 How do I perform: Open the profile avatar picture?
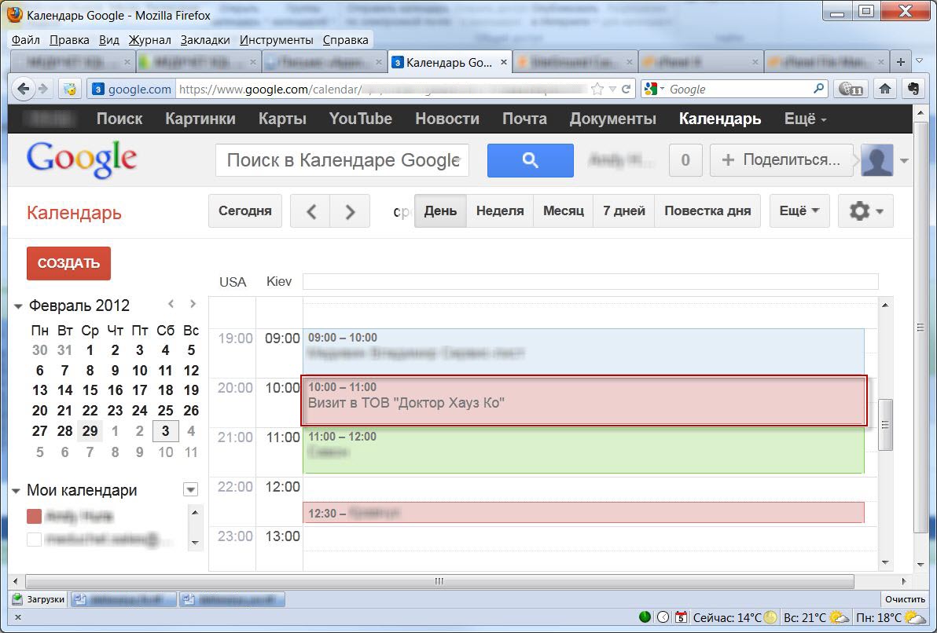(876, 160)
